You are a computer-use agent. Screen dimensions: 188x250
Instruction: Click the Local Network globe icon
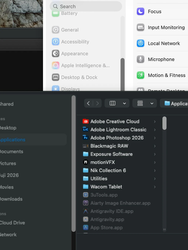(x=140, y=43)
